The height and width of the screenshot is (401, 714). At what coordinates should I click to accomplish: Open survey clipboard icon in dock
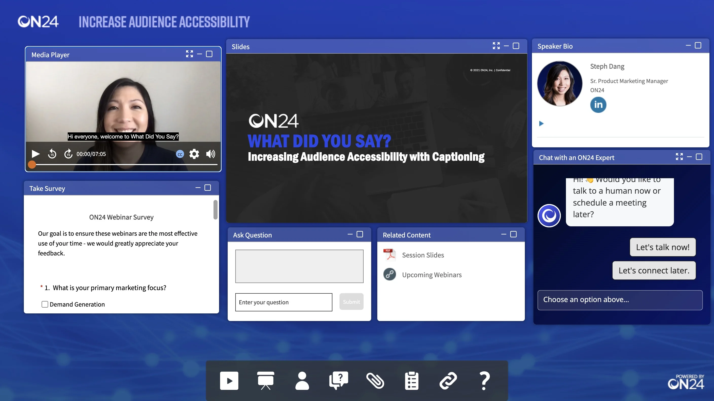[x=412, y=381]
